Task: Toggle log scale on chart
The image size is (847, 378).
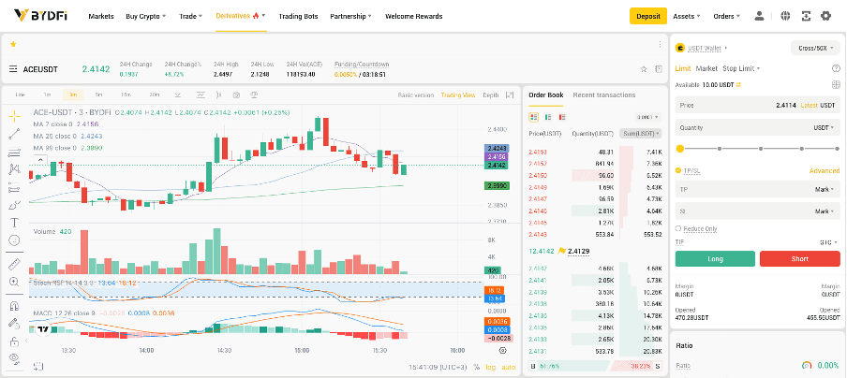Action: click(x=491, y=367)
